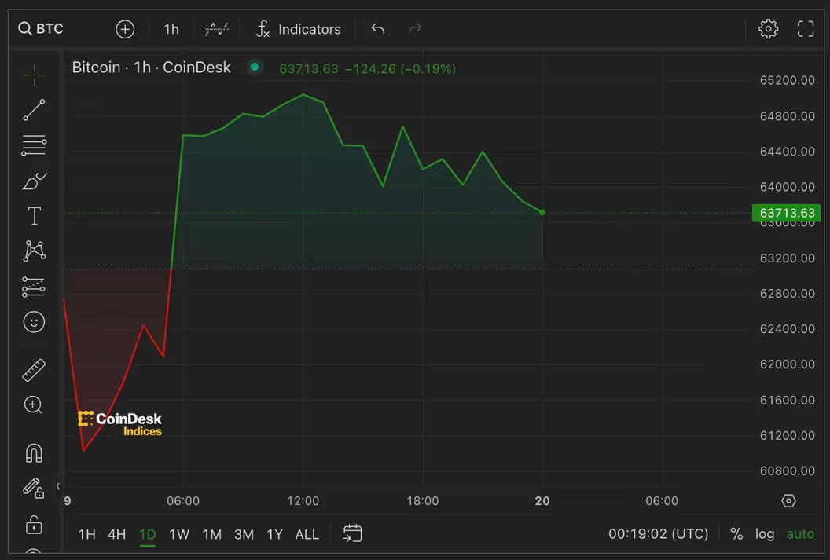
Task: Search symbol in the BTC field
Action: (x=42, y=28)
